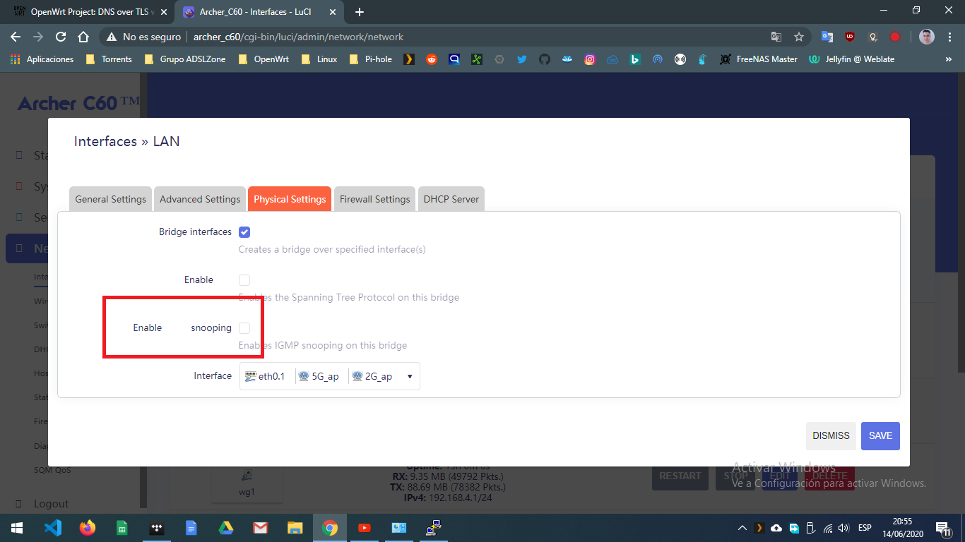
Task: Save the LAN interface settings
Action: 880,435
